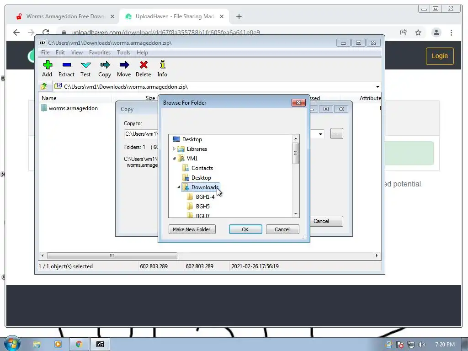Click folder tree scrollbar down arrow
This screenshot has height=351, width=468.
click(296, 214)
